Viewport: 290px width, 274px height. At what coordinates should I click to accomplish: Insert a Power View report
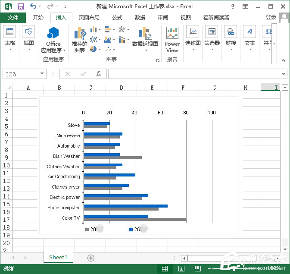point(172,40)
